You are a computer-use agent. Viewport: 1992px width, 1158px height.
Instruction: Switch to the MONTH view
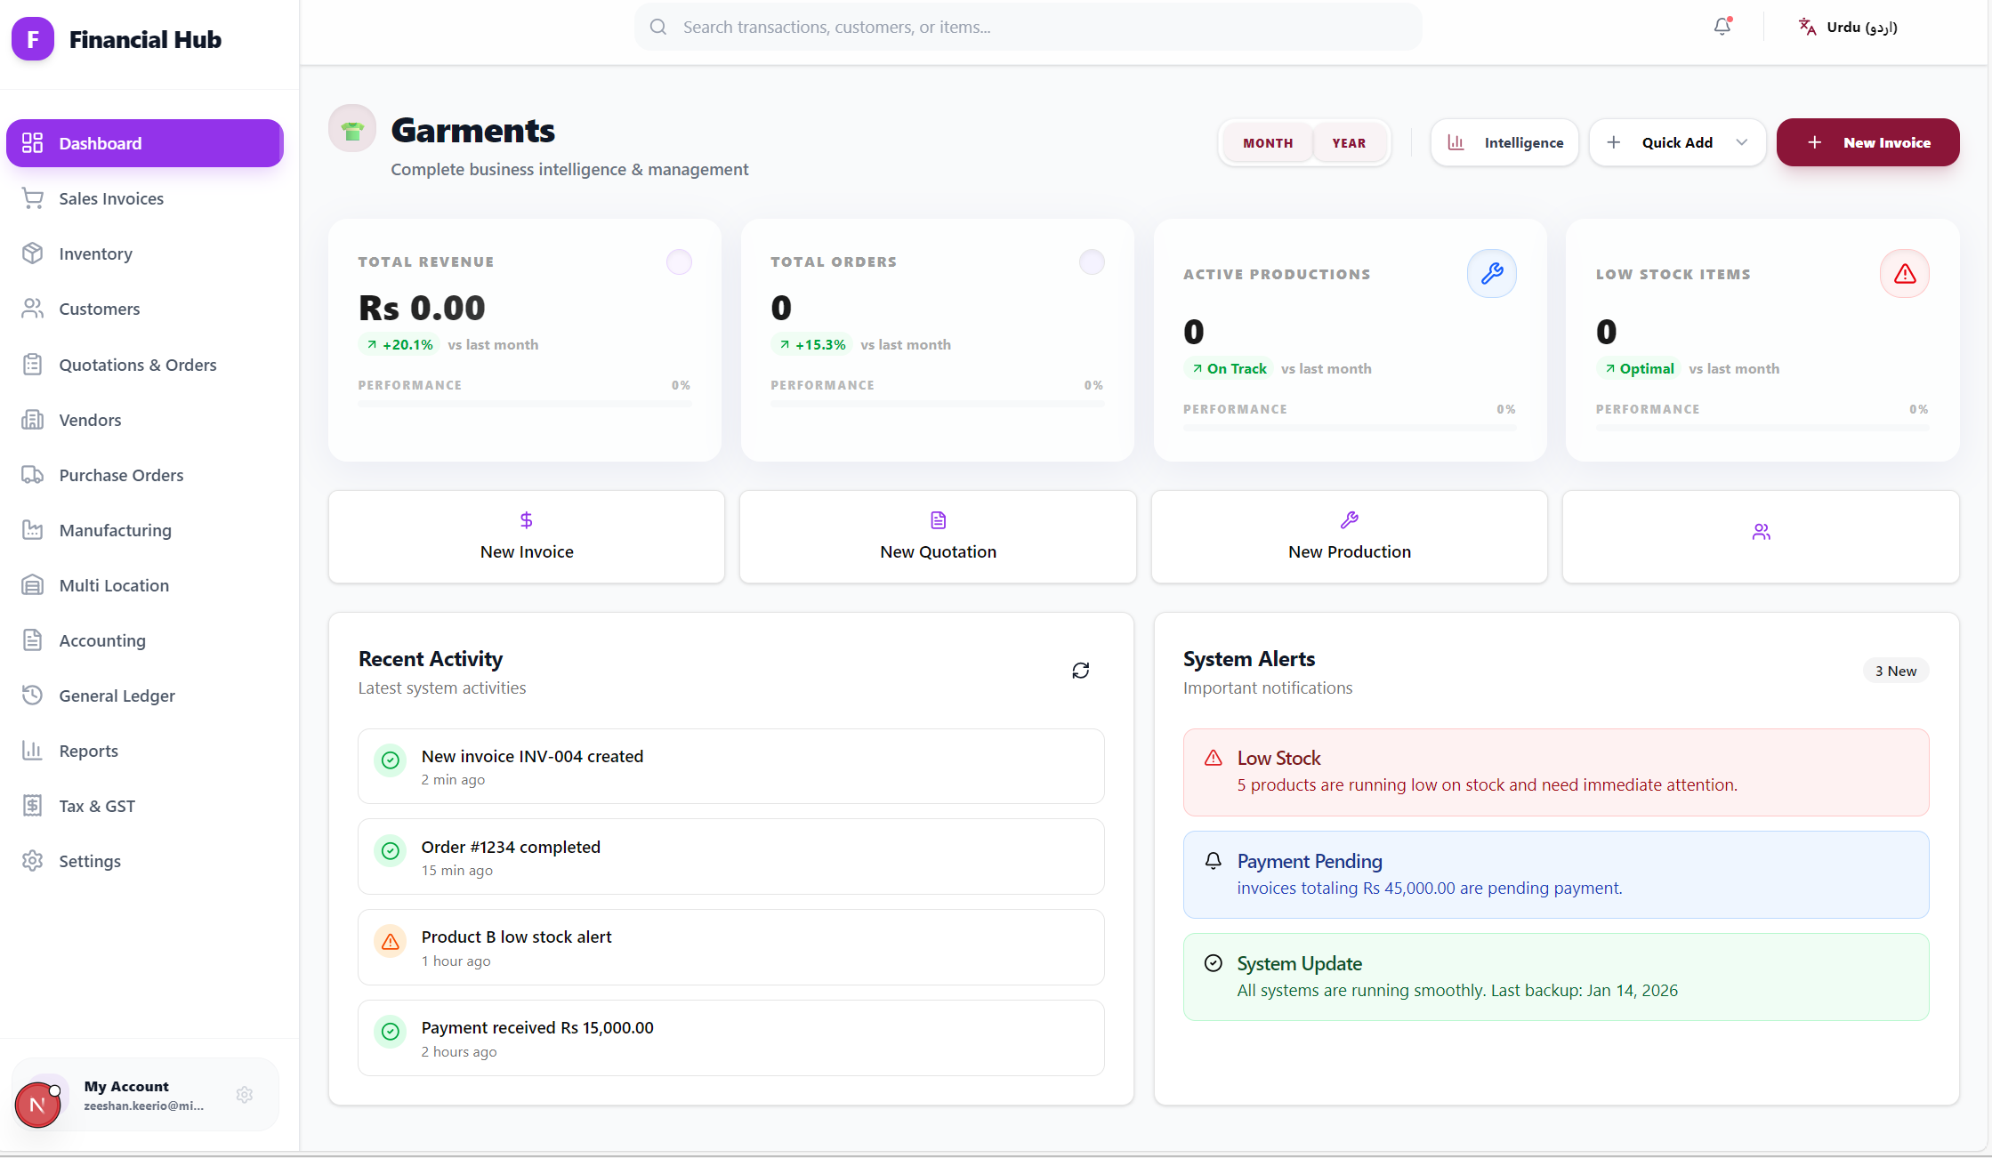pyautogui.click(x=1268, y=142)
